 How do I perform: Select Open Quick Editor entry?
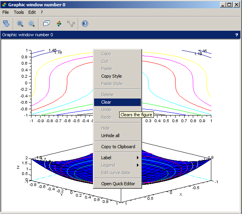[x=118, y=184]
